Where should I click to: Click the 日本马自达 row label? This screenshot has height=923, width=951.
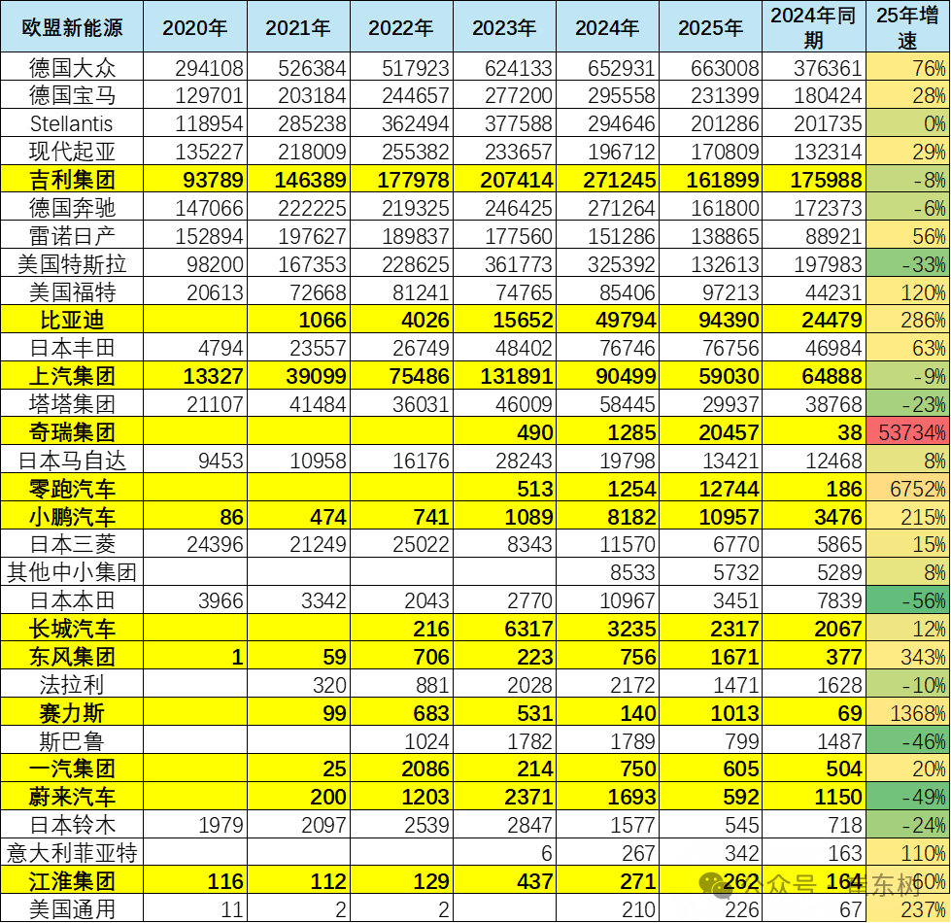click(72, 461)
